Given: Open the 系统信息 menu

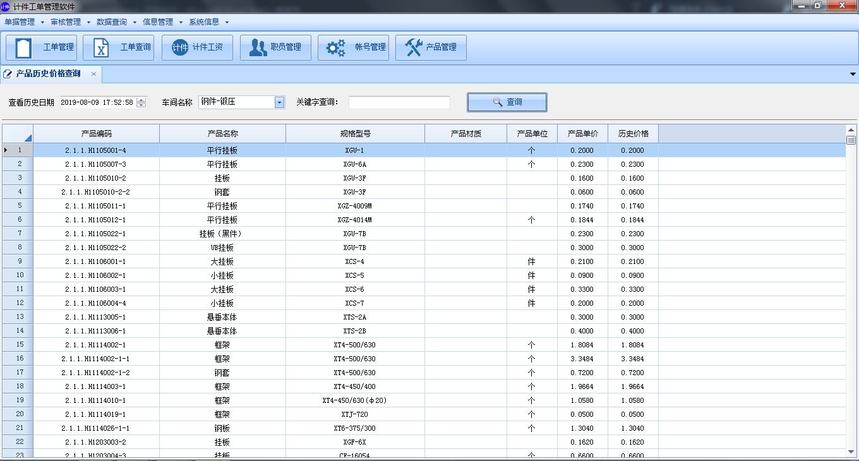Looking at the screenshot, I should tap(204, 22).
